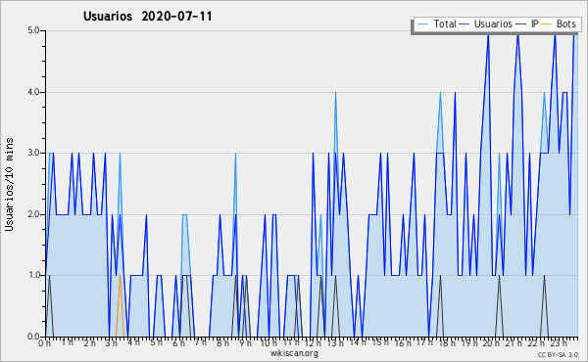The image size is (588, 362).
Task: Click the '13 h' x-axis label
Action: (335, 343)
